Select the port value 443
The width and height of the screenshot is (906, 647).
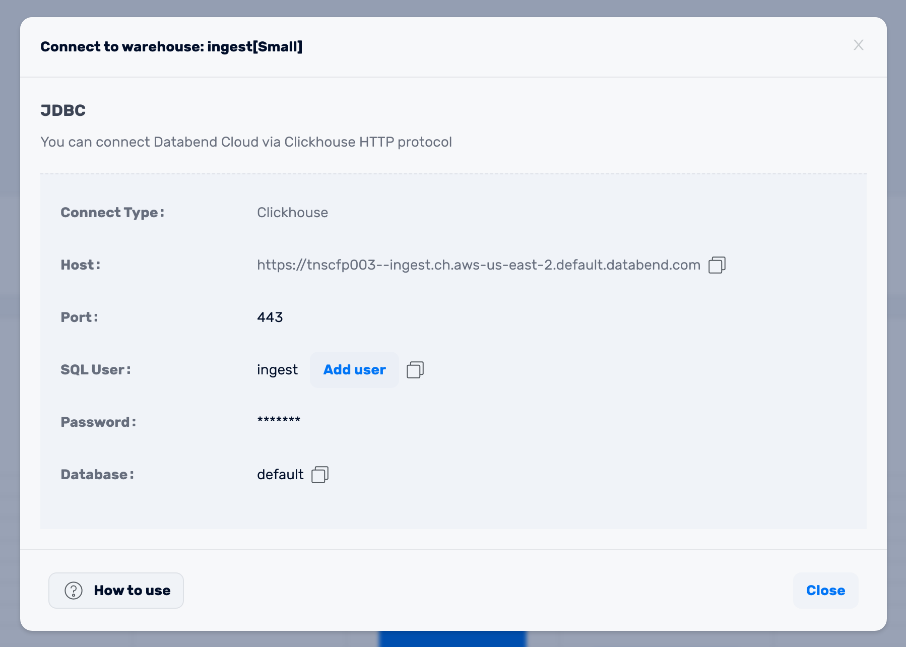(270, 317)
